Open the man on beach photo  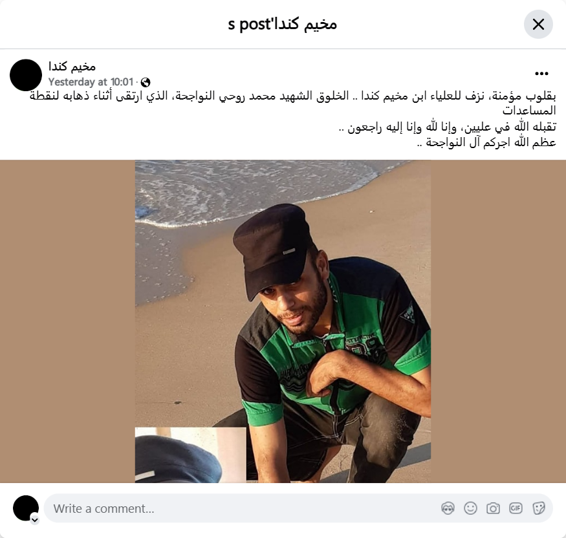tap(283, 321)
